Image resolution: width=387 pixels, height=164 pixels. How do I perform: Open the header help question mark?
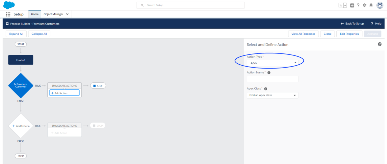[x=358, y=5]
